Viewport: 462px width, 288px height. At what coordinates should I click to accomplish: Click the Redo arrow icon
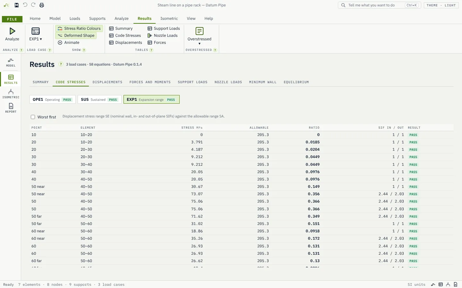pyautogui.click(x=33, y=5)
